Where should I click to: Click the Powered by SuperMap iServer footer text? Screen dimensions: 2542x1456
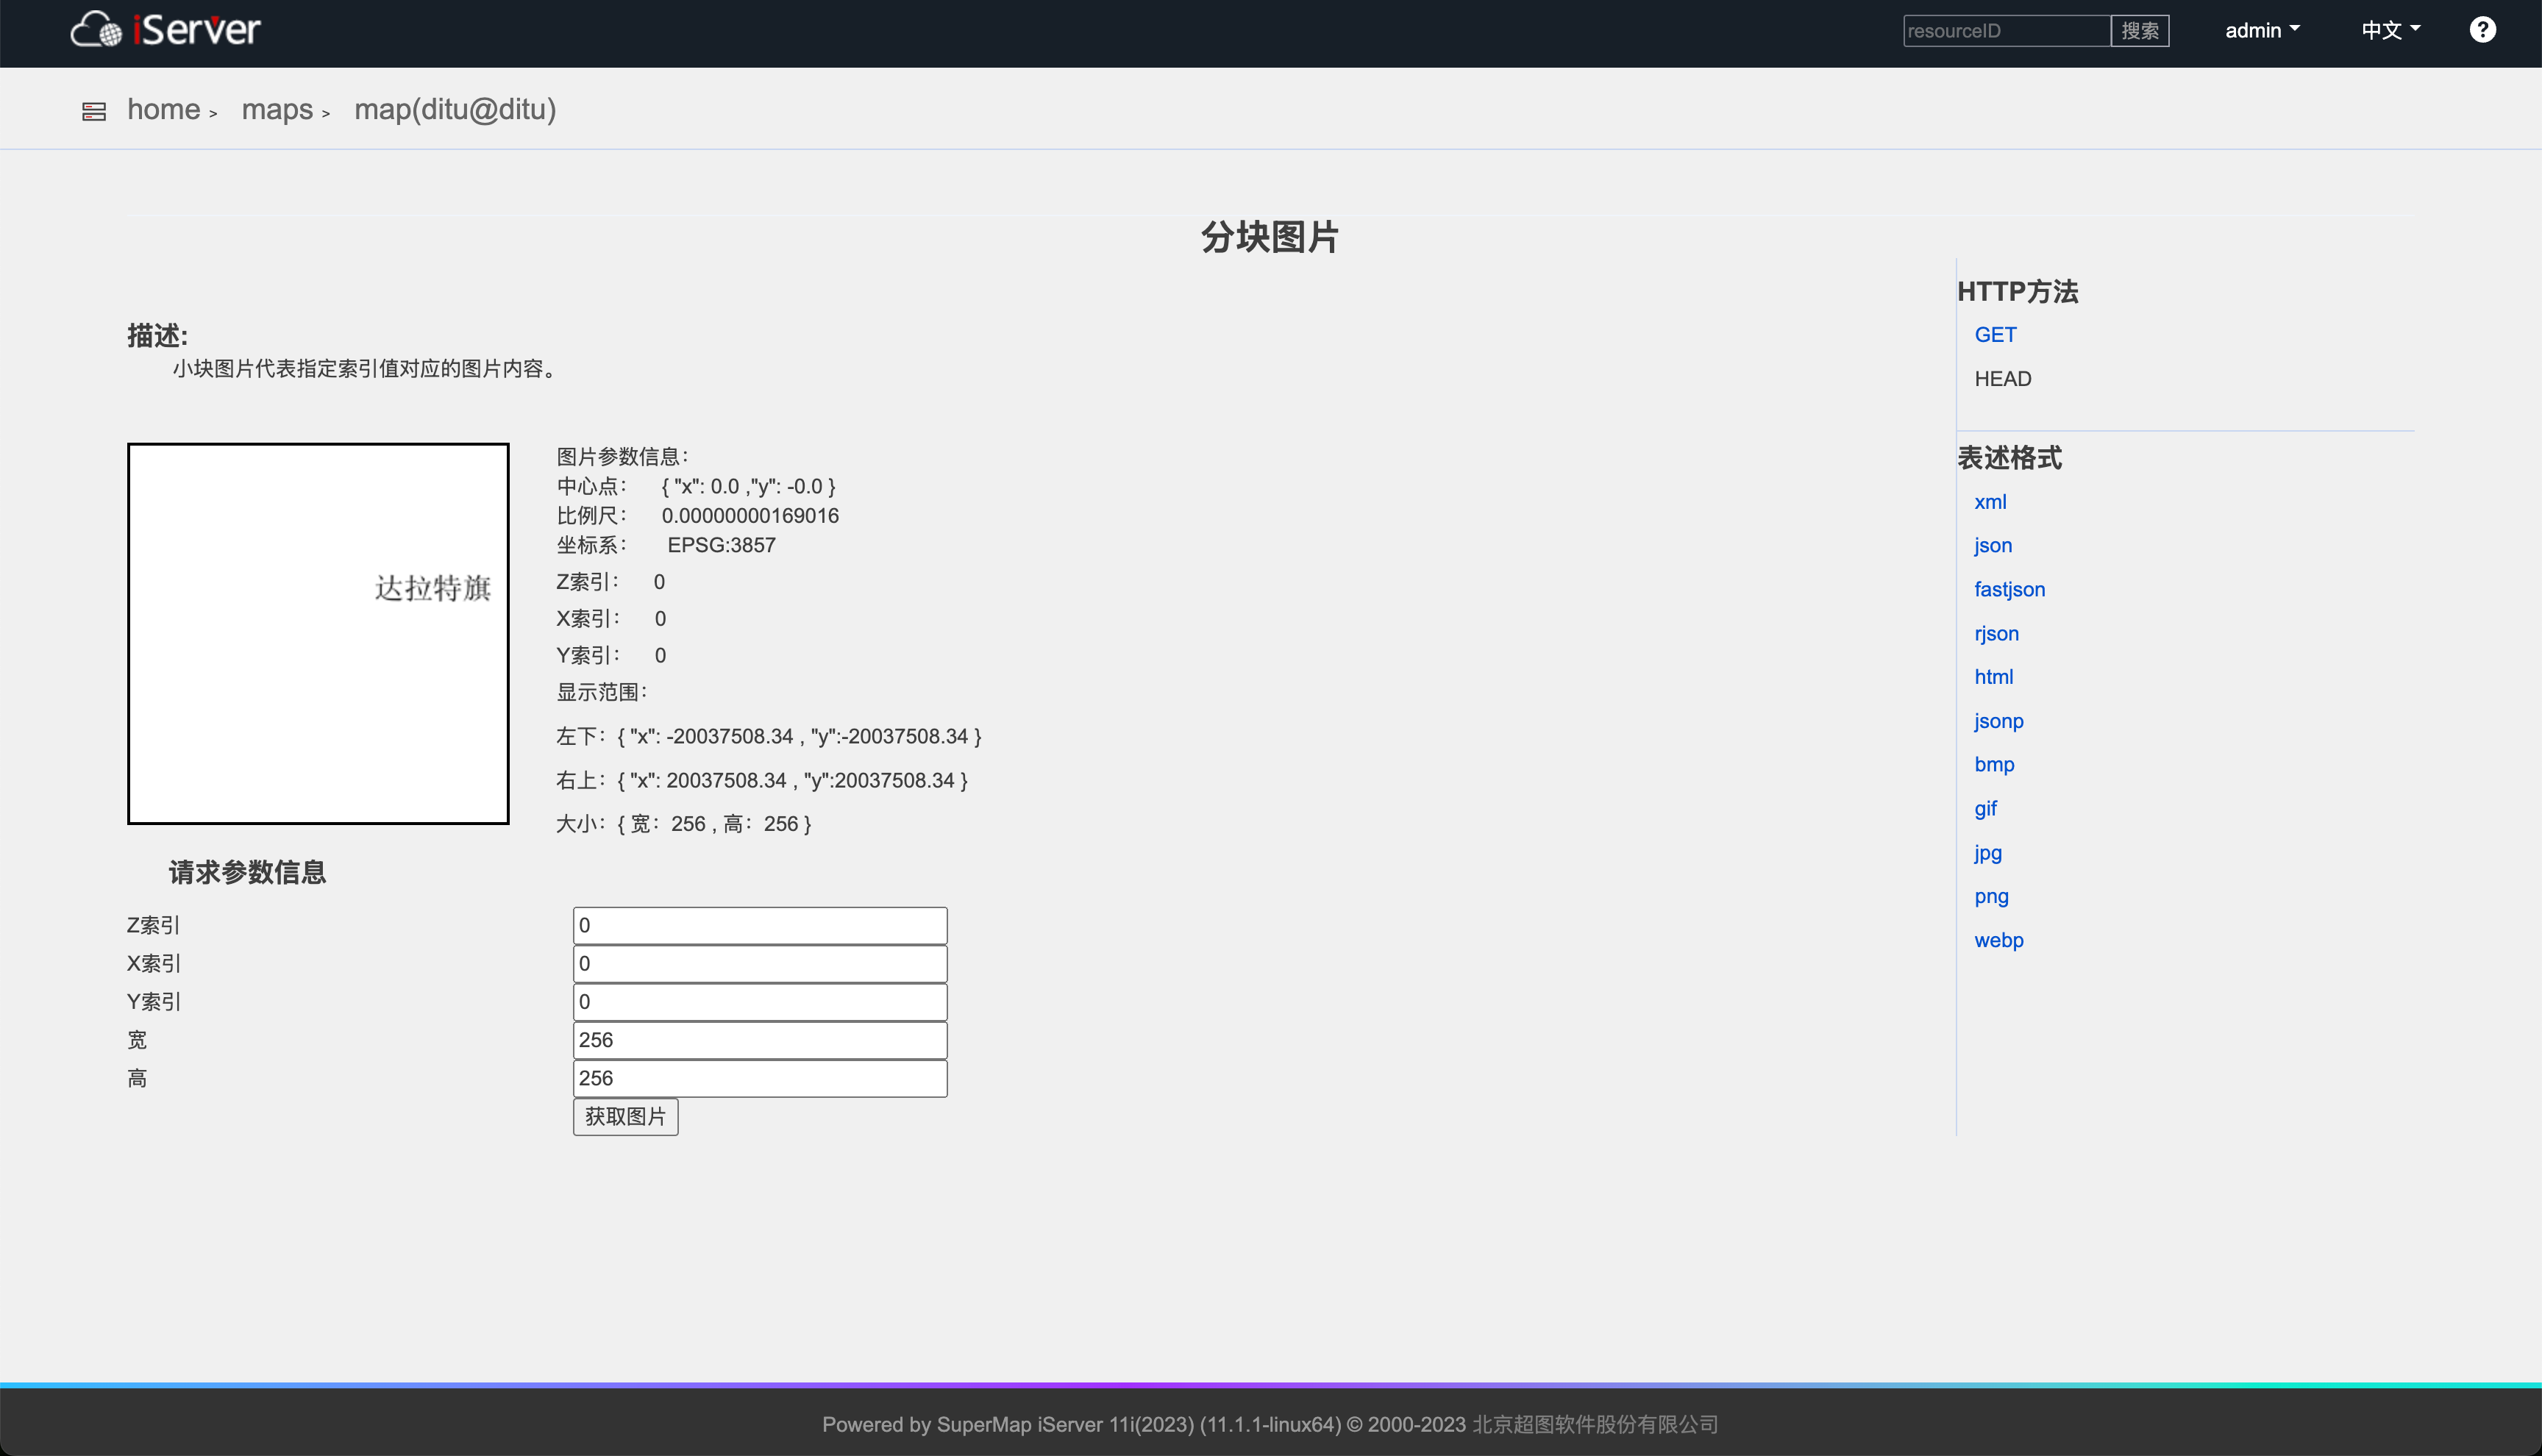(1270, 1424)
